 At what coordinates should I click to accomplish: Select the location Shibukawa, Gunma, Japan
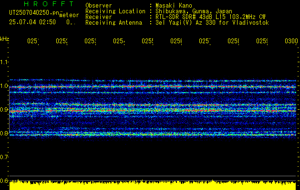coord(194,11)
